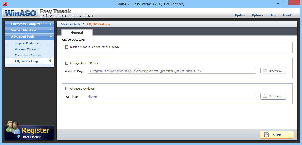Screen dimensions: 302x145
Task: Expand the System Maintain section
Action: [29, 30]
